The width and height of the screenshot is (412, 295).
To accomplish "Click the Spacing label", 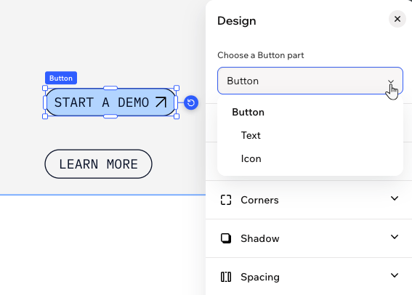I will pos(260,277).
